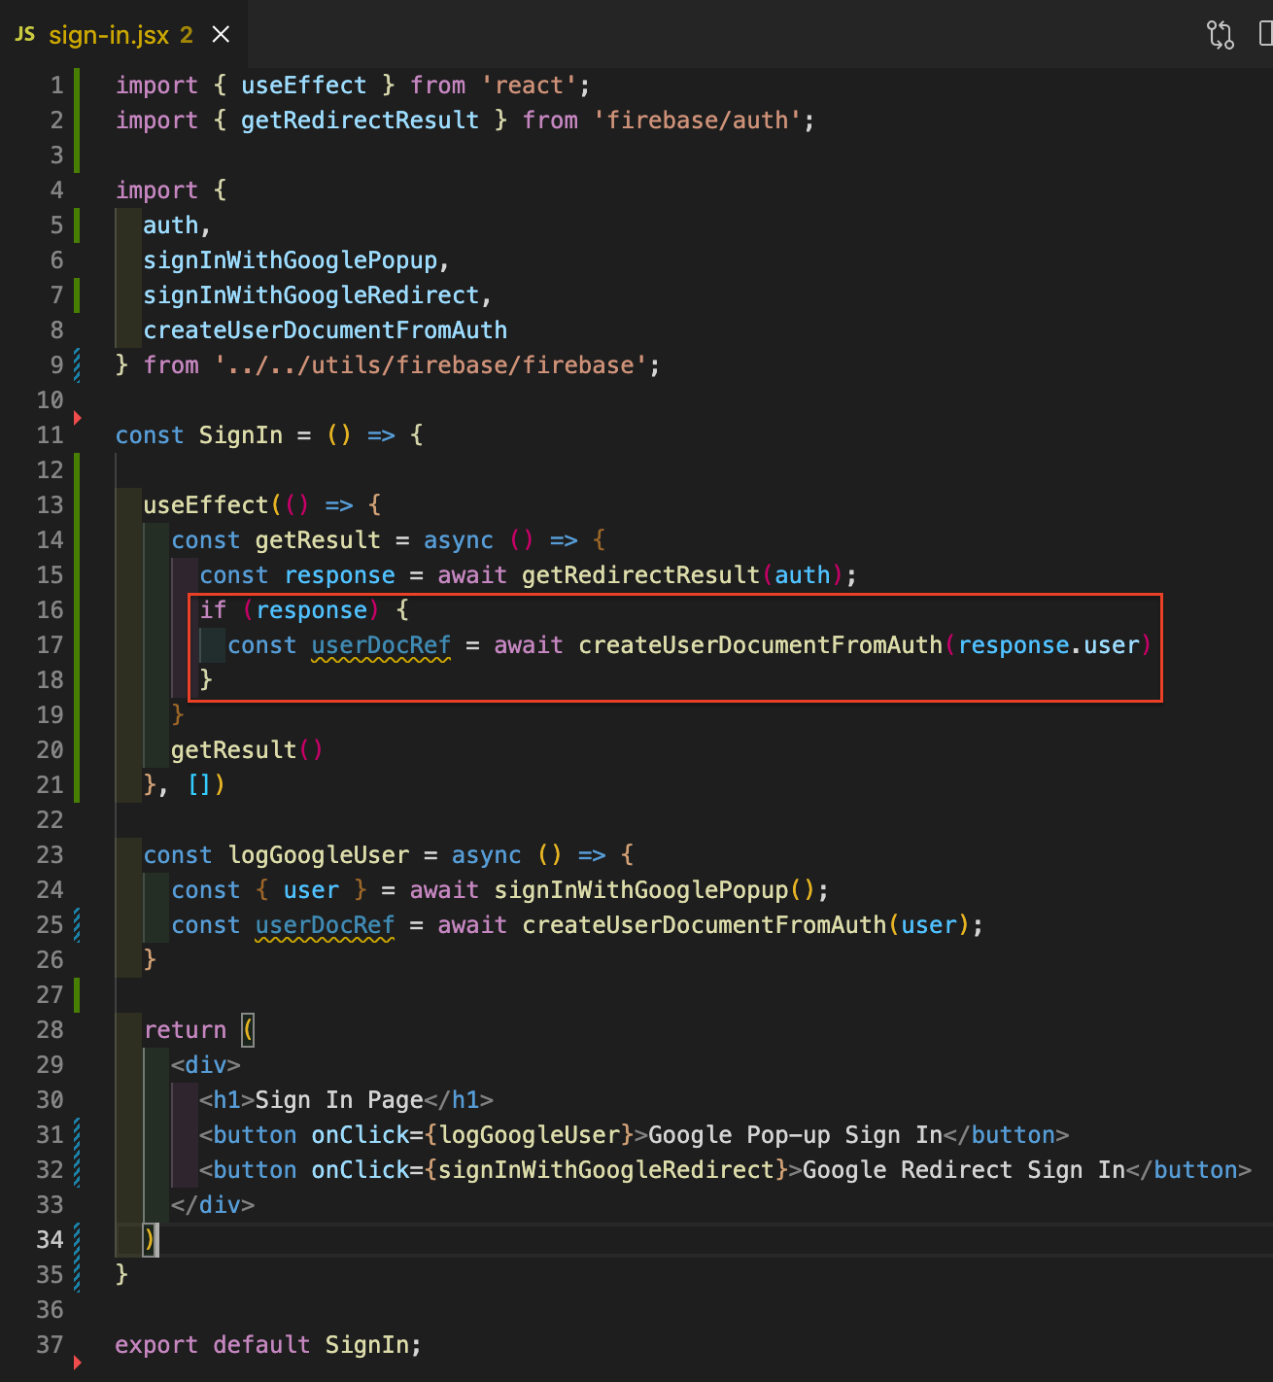
Task: Click the '../../utils/firebase/firebase' path string
Action: pos(430,365)
